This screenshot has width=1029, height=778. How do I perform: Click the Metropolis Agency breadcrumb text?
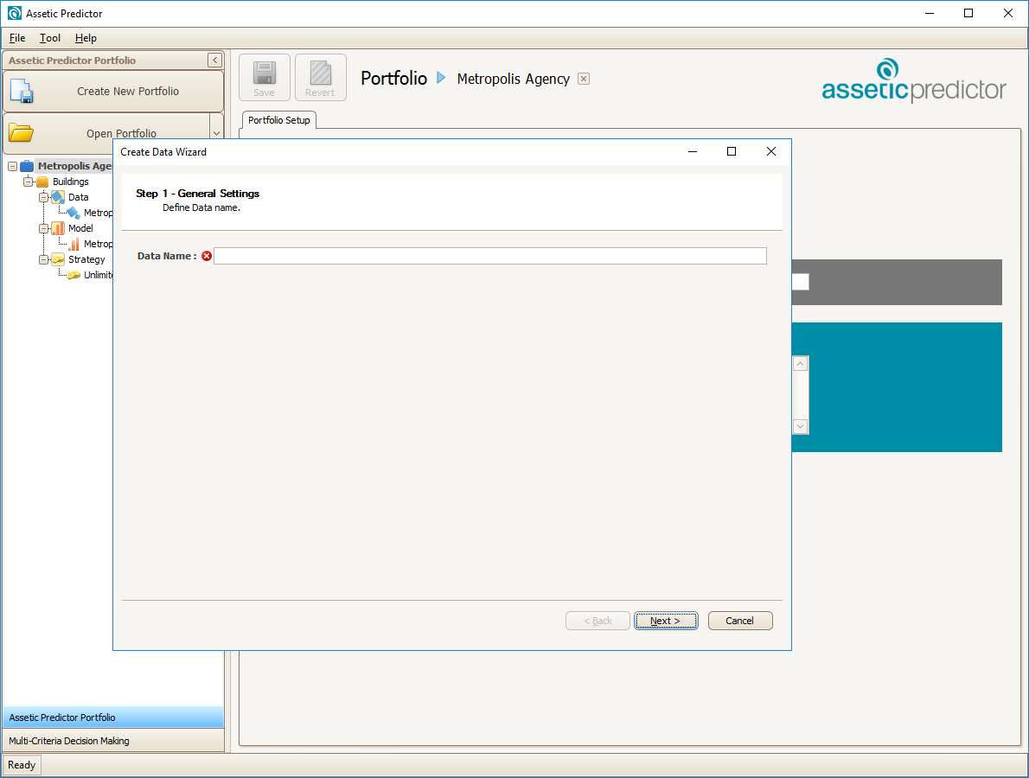(513, 79)
